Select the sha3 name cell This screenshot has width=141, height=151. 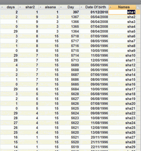tap(122, 22)
